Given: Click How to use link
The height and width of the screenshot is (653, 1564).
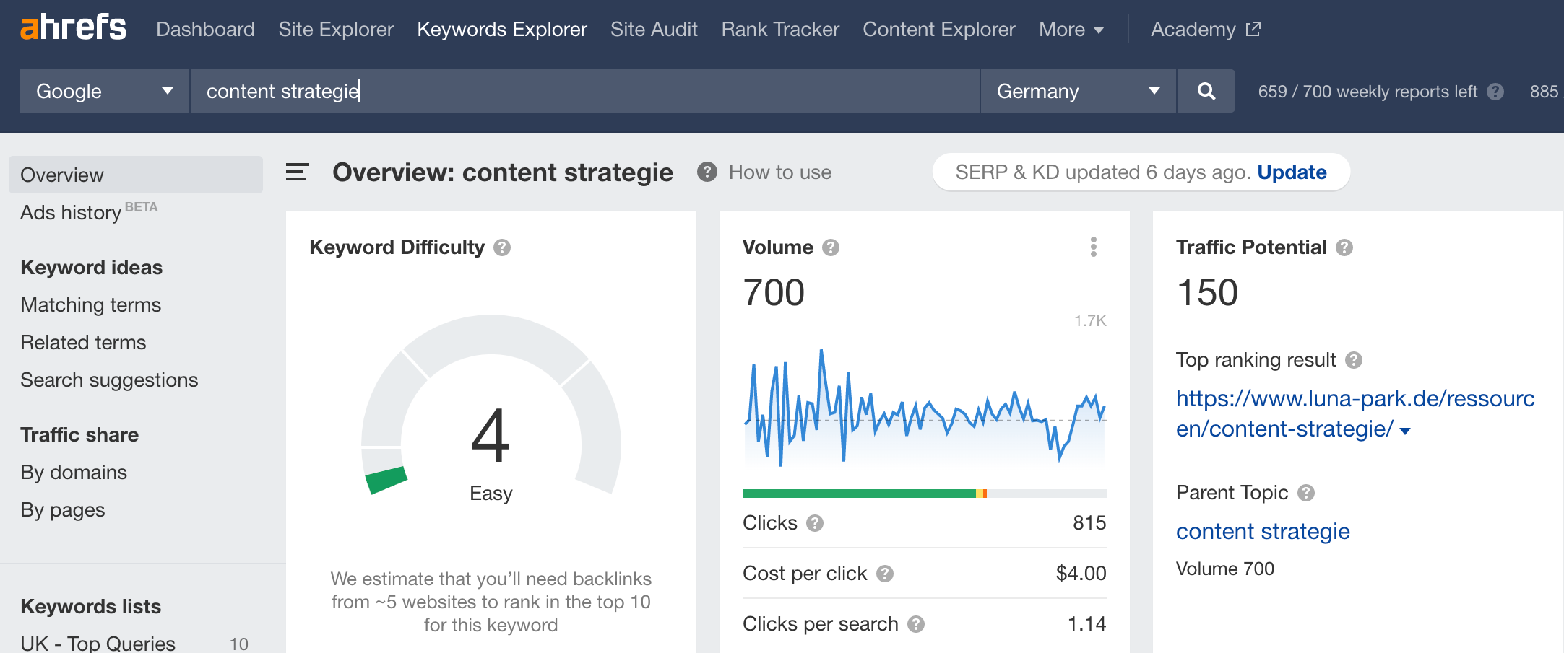Looking at the screenshot, I should (x=780, y=172).
